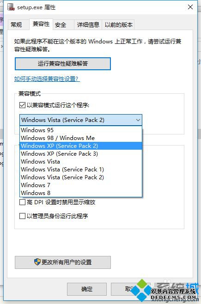Click 运行兼容性疑难解答 button
201x304 pixels.
pyautogui.click(x=63, y=64)
